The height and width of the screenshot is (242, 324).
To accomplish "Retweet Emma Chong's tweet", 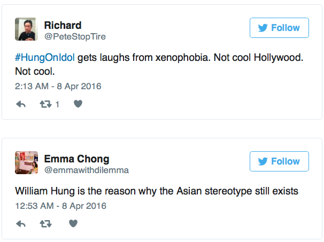I will (x=45, y=224).
